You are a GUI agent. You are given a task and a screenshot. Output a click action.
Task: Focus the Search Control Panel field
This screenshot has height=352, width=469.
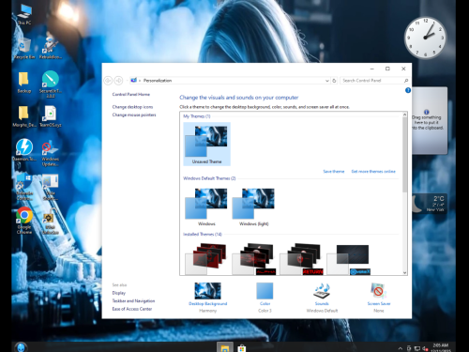371,81
